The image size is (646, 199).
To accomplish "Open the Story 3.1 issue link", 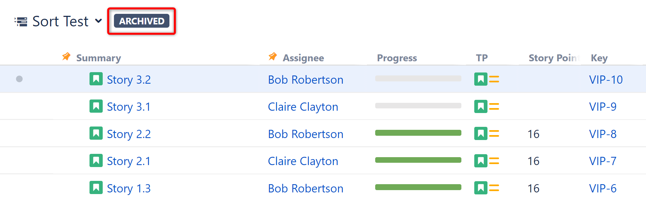I will click(x=128, y=107).
